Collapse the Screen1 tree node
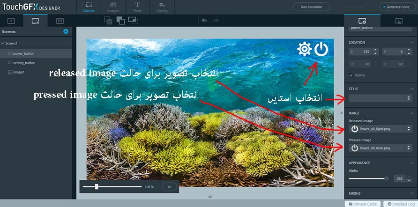 (x=3, y=44)
